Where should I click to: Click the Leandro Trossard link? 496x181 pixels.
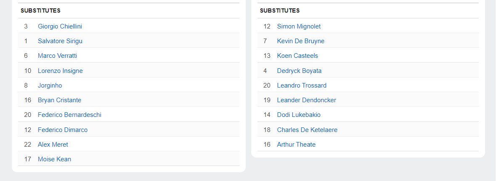click(302, 85)
